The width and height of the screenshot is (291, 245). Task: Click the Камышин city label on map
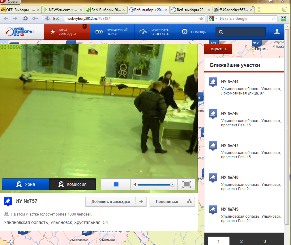tap(109, 240)
